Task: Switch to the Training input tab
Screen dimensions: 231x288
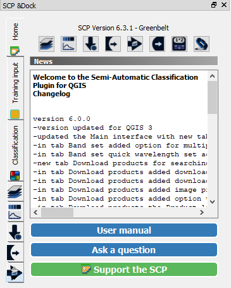Action: [x=15, y=89]
